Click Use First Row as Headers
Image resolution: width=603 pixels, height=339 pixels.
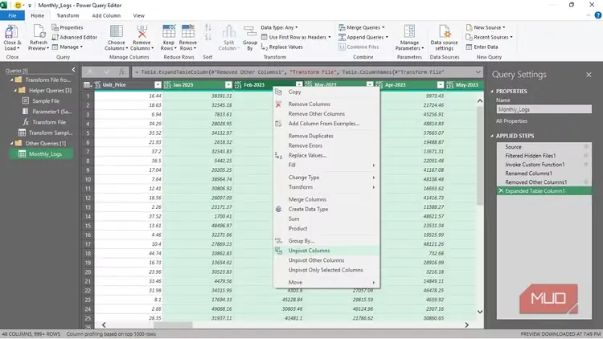coord(296,37)
